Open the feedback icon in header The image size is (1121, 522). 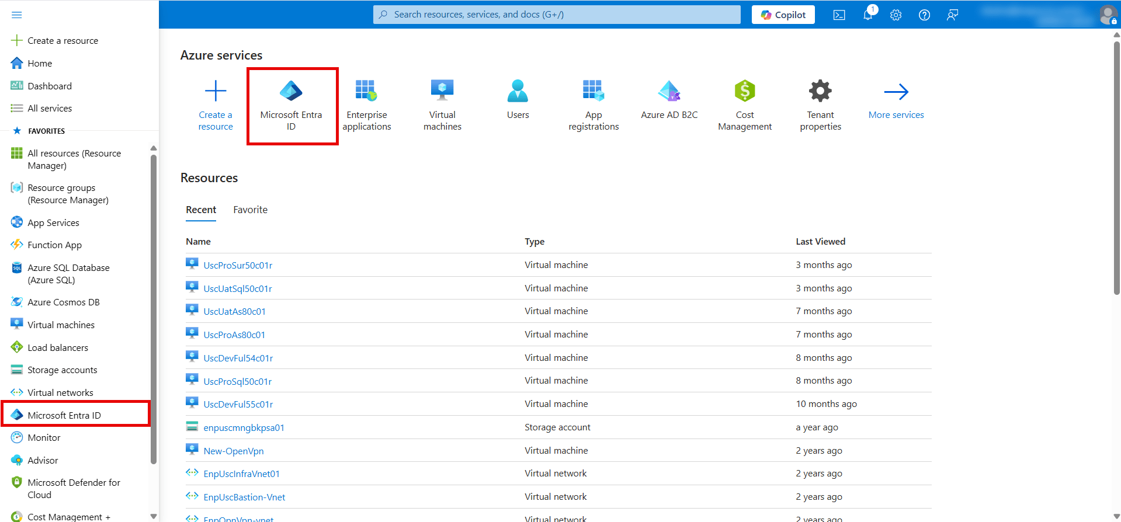(952, 15)
